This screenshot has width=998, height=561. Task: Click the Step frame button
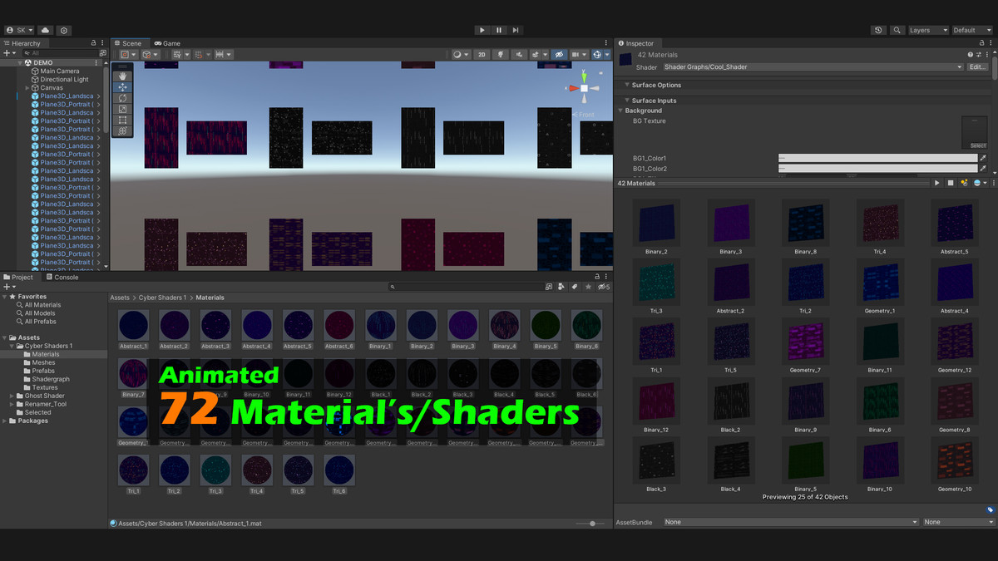[x=516, y=30]
